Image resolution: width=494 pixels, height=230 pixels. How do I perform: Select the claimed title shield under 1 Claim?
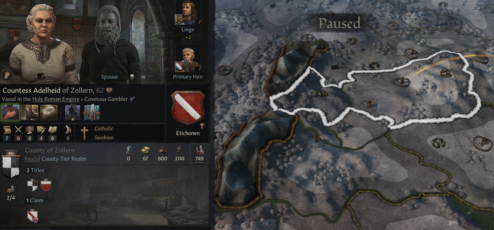33,216
